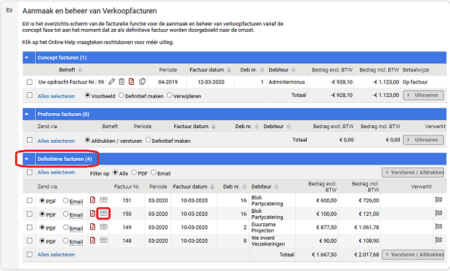Click Uitvoeren button for concept invoices
Image resolution: width=450 pixels, height=271 pixels.
pos(423,95)
